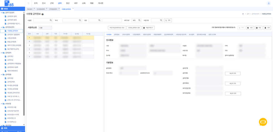Click the search icon in 부서 field
273x132 pixels.
[80, 20]
